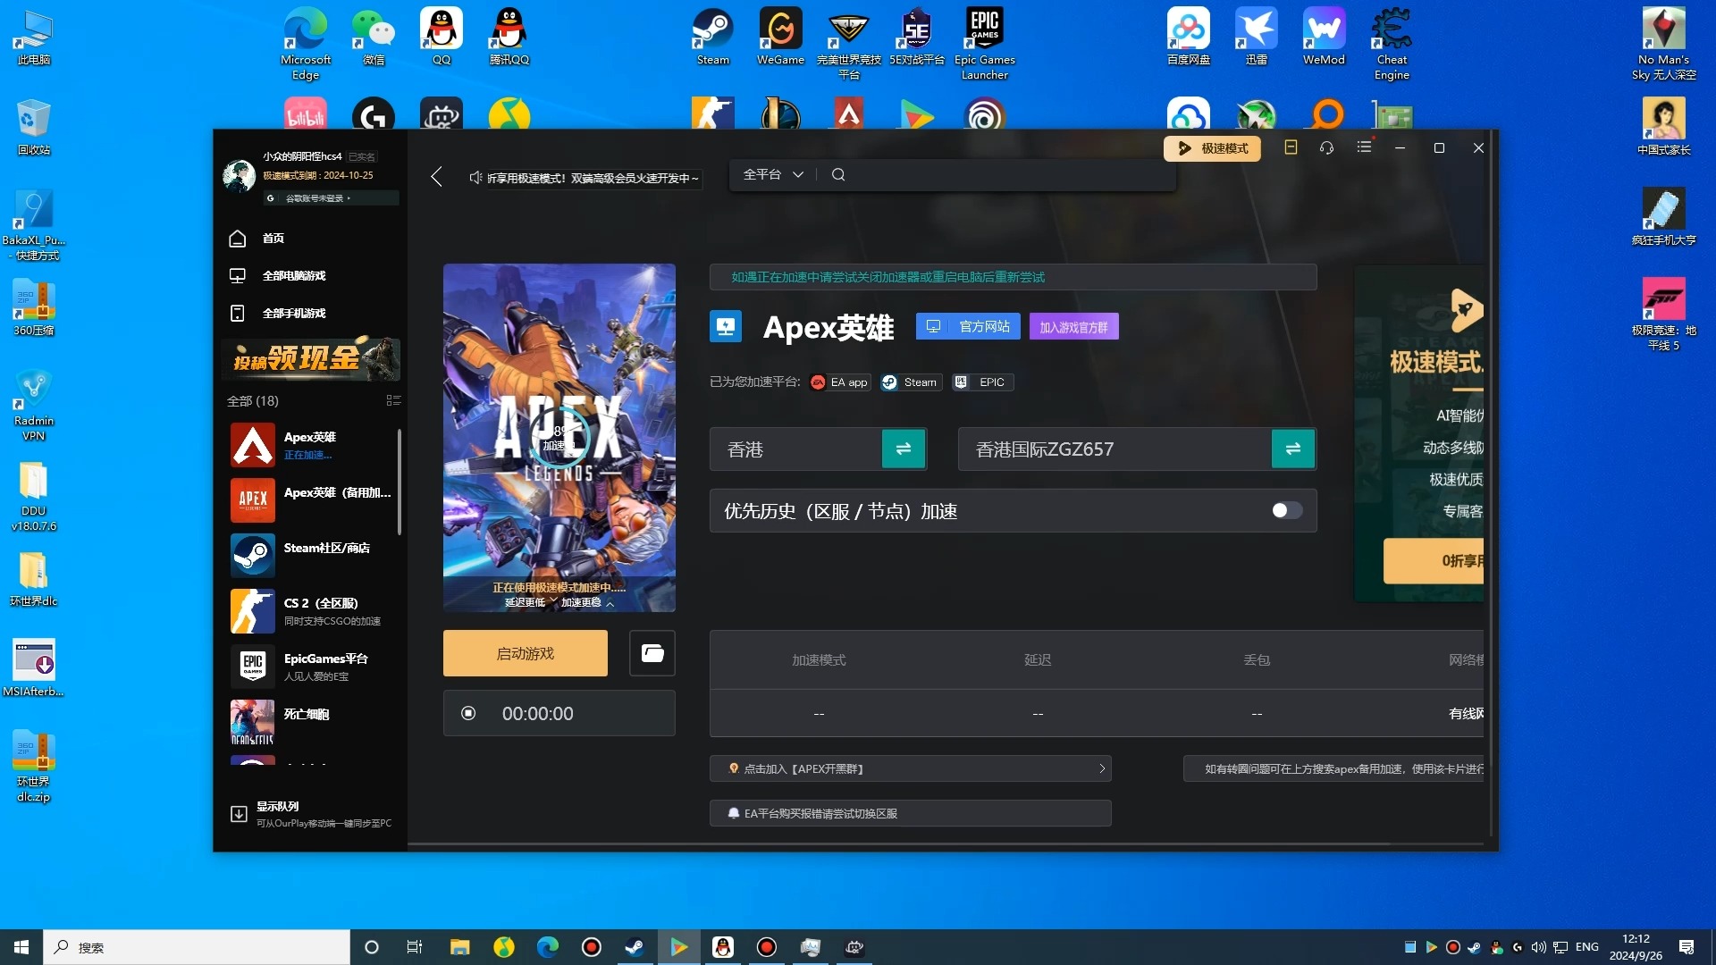The image size is (1716, 965).
Task: Click the search magnifier icon
Action: point(837,174)
